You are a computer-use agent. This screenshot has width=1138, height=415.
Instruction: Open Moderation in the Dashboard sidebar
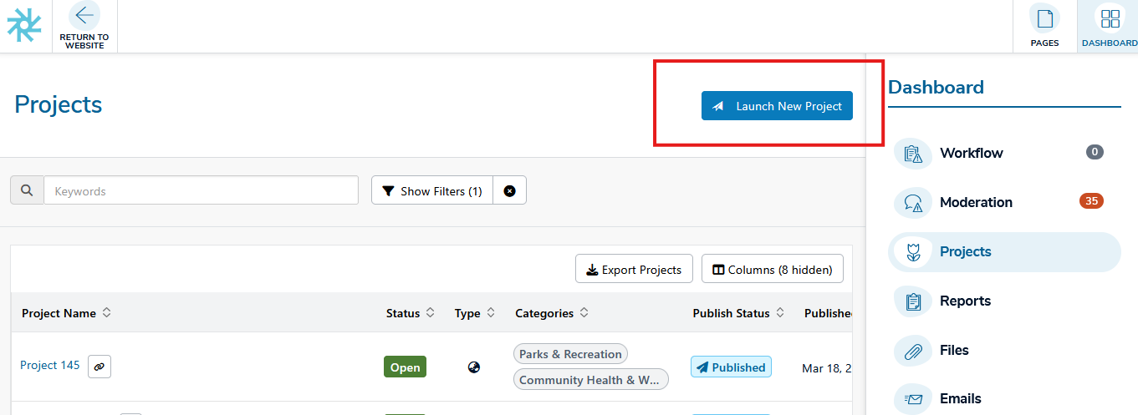pos(975,202)
